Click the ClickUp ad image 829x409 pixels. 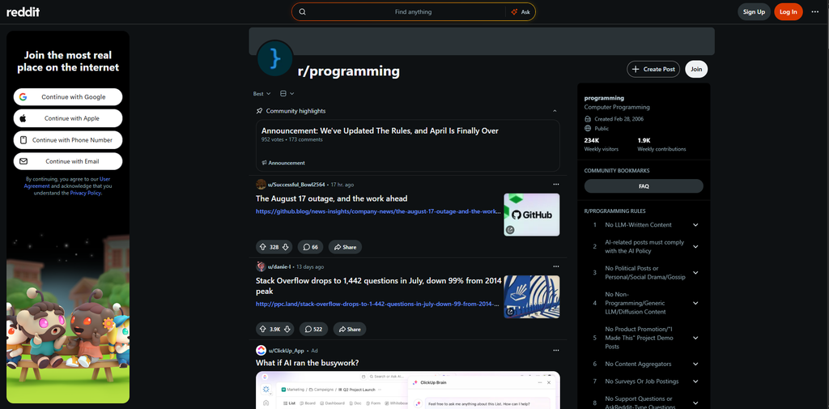click(x=408, y=390)
